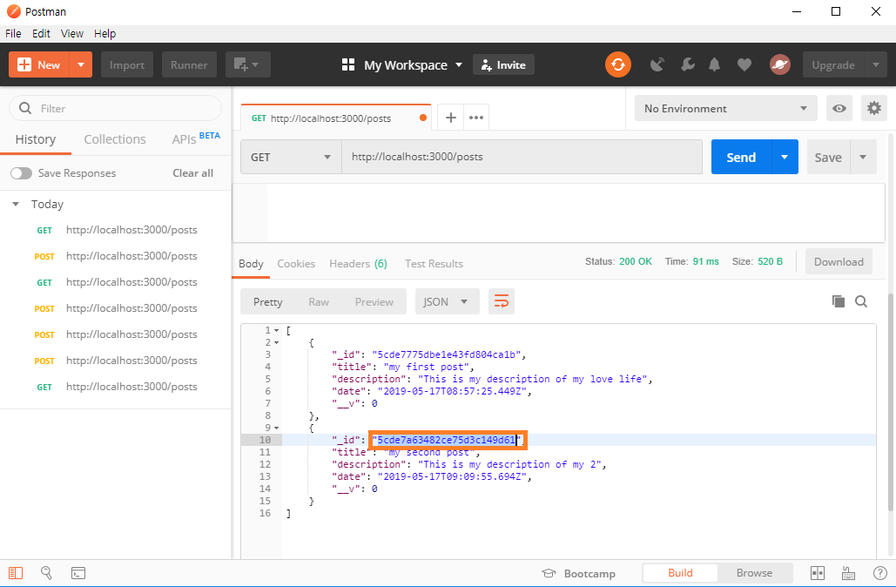896x587 pixels.
Task: Add a new request tab
Action: coord(451,118)
